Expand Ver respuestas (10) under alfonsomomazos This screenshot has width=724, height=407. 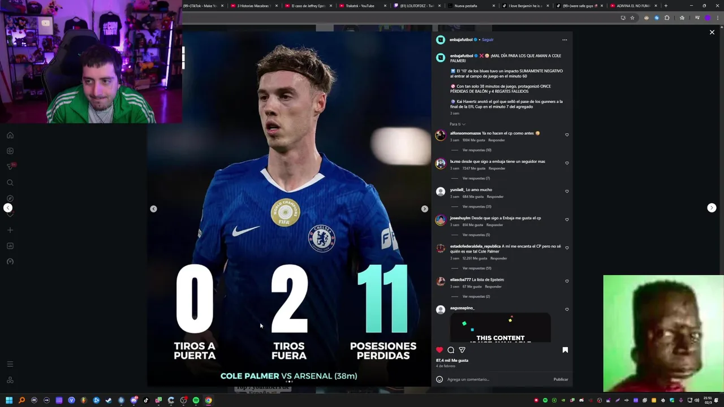click(477, 150)
